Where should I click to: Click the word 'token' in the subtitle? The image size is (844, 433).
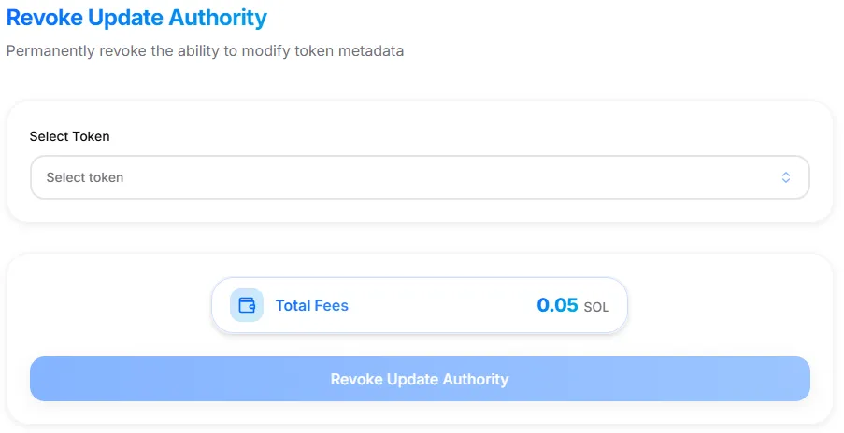coord(316,51)
